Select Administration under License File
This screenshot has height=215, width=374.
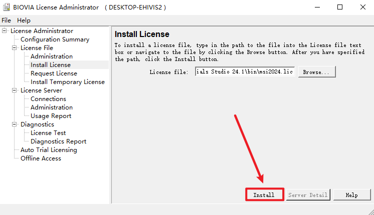[x=51, y=56]
